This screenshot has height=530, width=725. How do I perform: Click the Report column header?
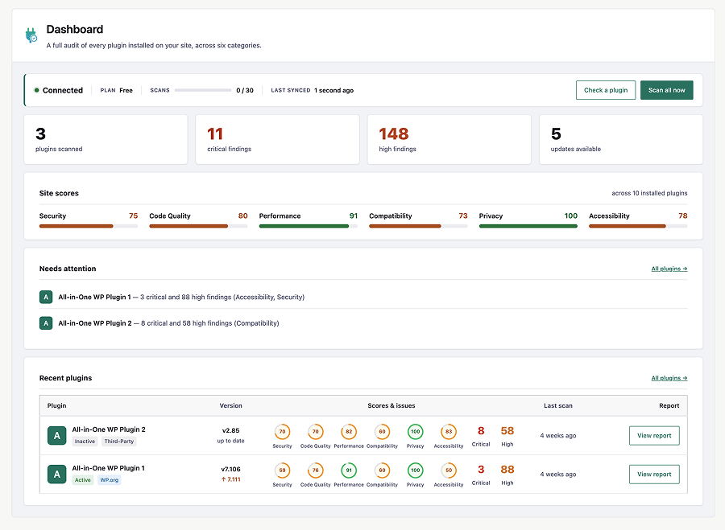[669, 405]
